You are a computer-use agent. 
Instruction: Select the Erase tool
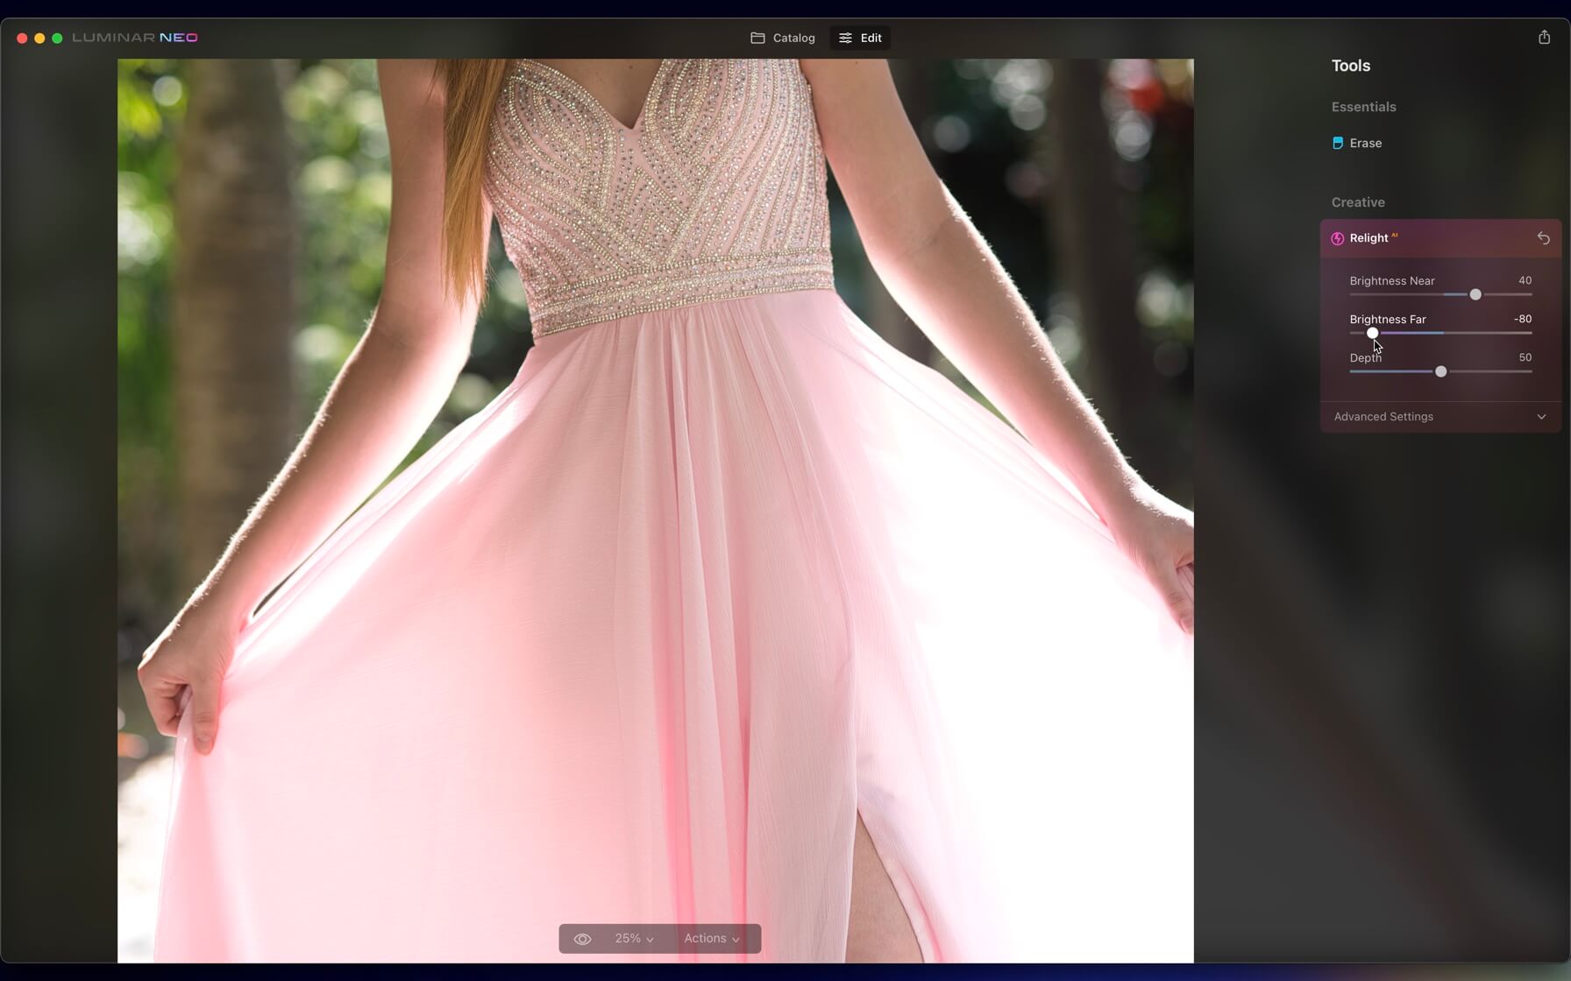click(x=1364, y=143)
